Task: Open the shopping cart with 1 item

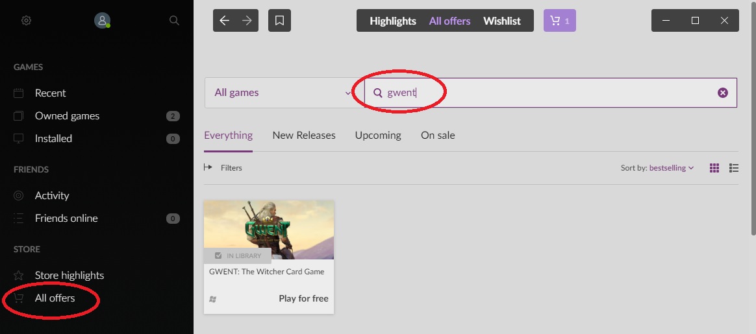Action: [559, 21]
